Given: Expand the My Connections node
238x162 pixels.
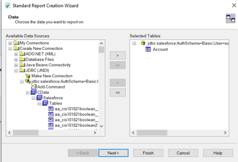Looking at the screenshot, I should pos(10,43).
